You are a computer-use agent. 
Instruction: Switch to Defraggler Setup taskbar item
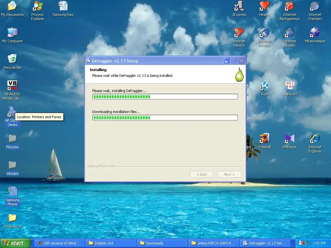pos(265,243)
